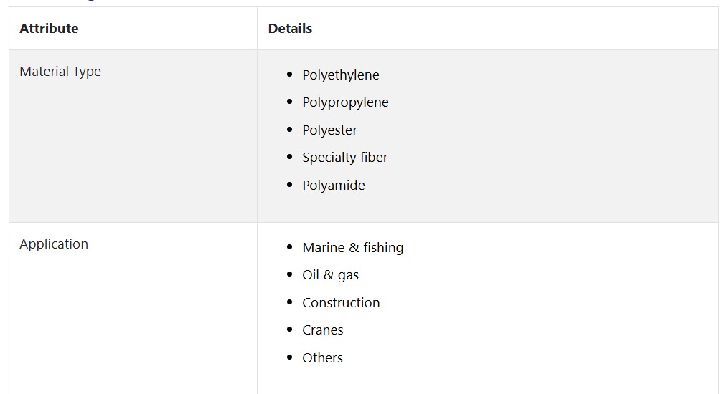Click the Specialty fiber list item
This screenshot has height=394, width=724.
click(345, 158)
